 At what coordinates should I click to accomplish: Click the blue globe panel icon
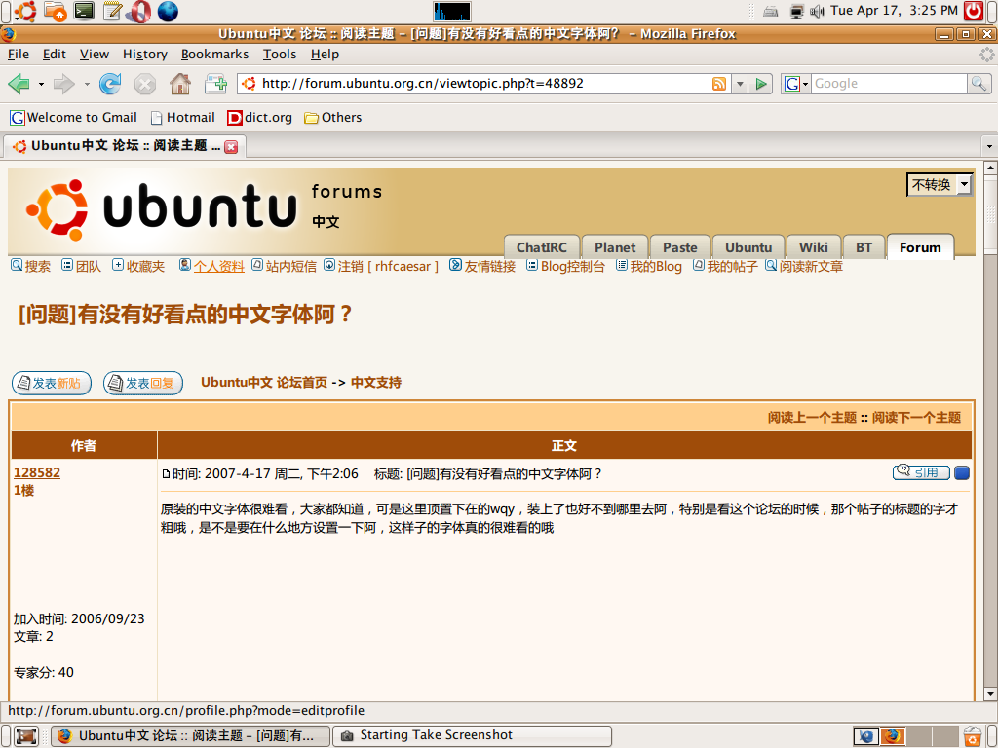pos(168,11)
